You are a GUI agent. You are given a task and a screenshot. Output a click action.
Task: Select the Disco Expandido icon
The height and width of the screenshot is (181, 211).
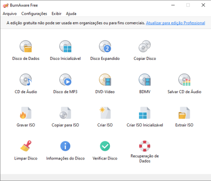[x=105, y=47]
